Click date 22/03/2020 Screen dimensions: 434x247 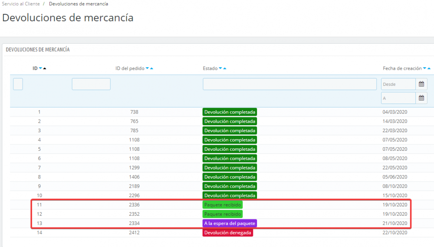click(395, 130)
